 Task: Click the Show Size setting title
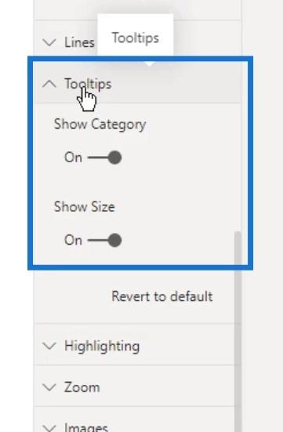click(85, 207)
